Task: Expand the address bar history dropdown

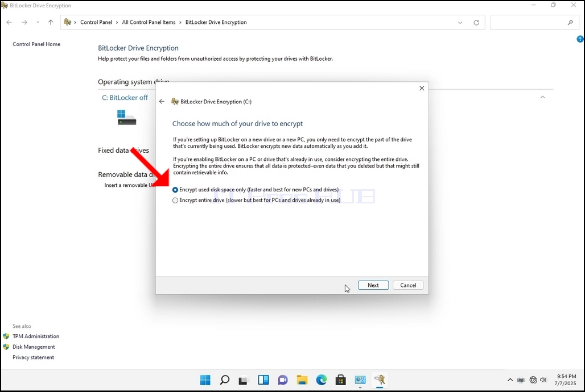Action: pos(460,23)
